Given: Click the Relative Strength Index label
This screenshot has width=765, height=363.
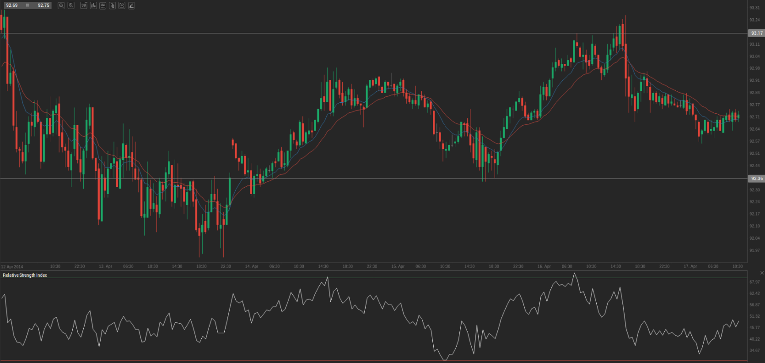Looking at the screenshot, I should (x=25, y=275).
